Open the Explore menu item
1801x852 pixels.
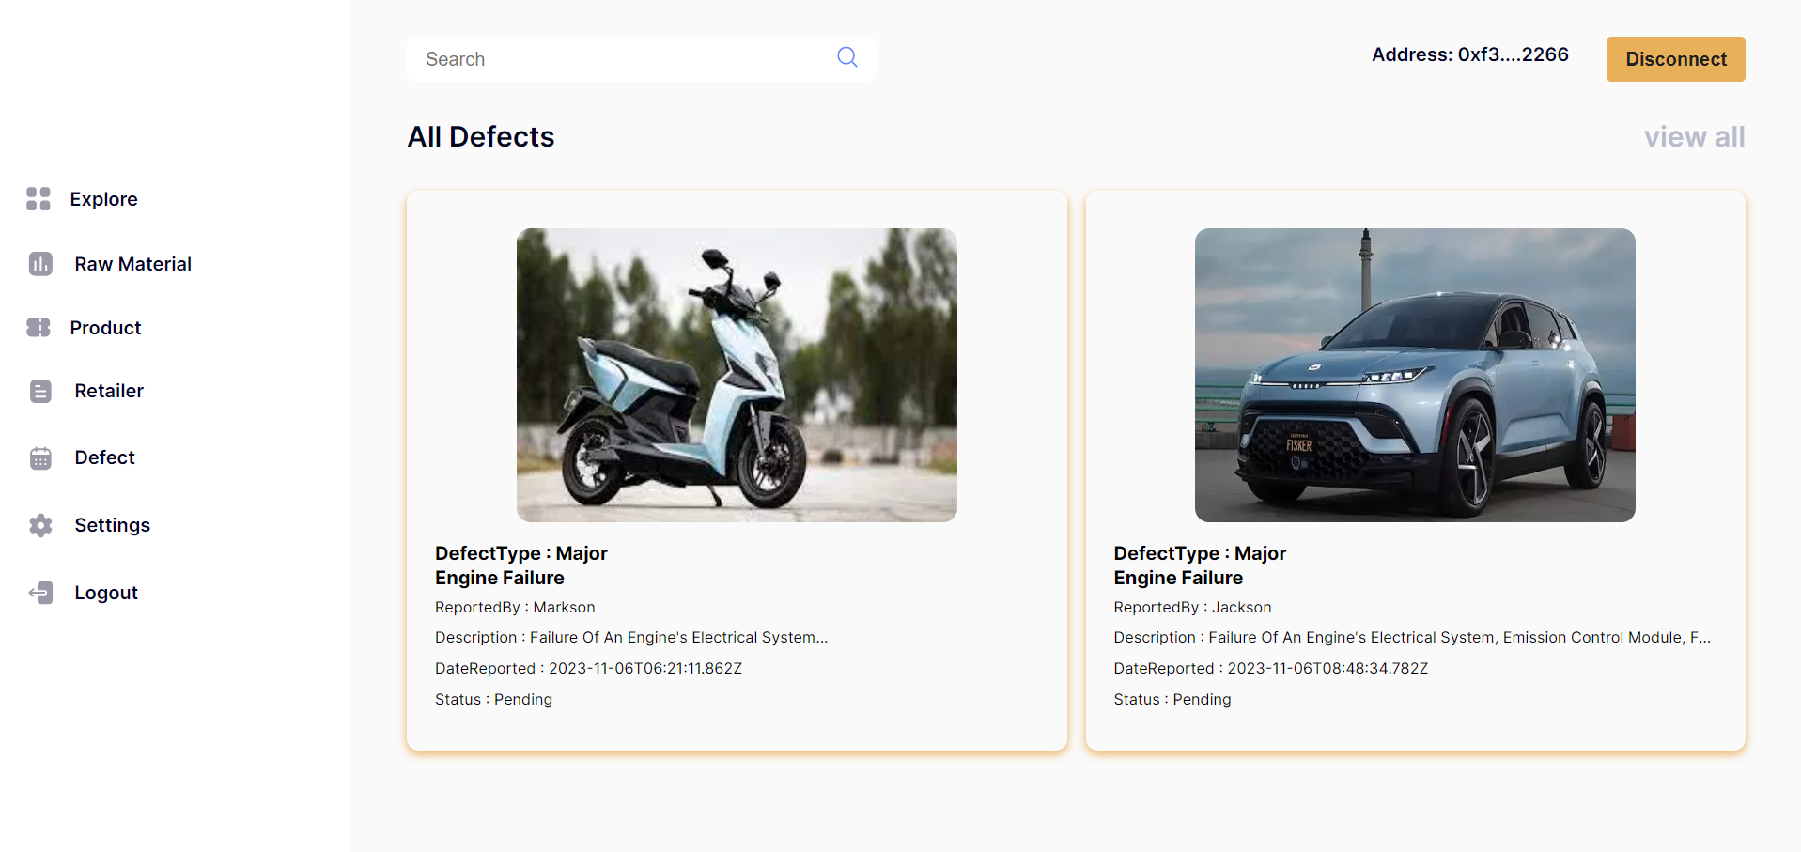point(103,199)
